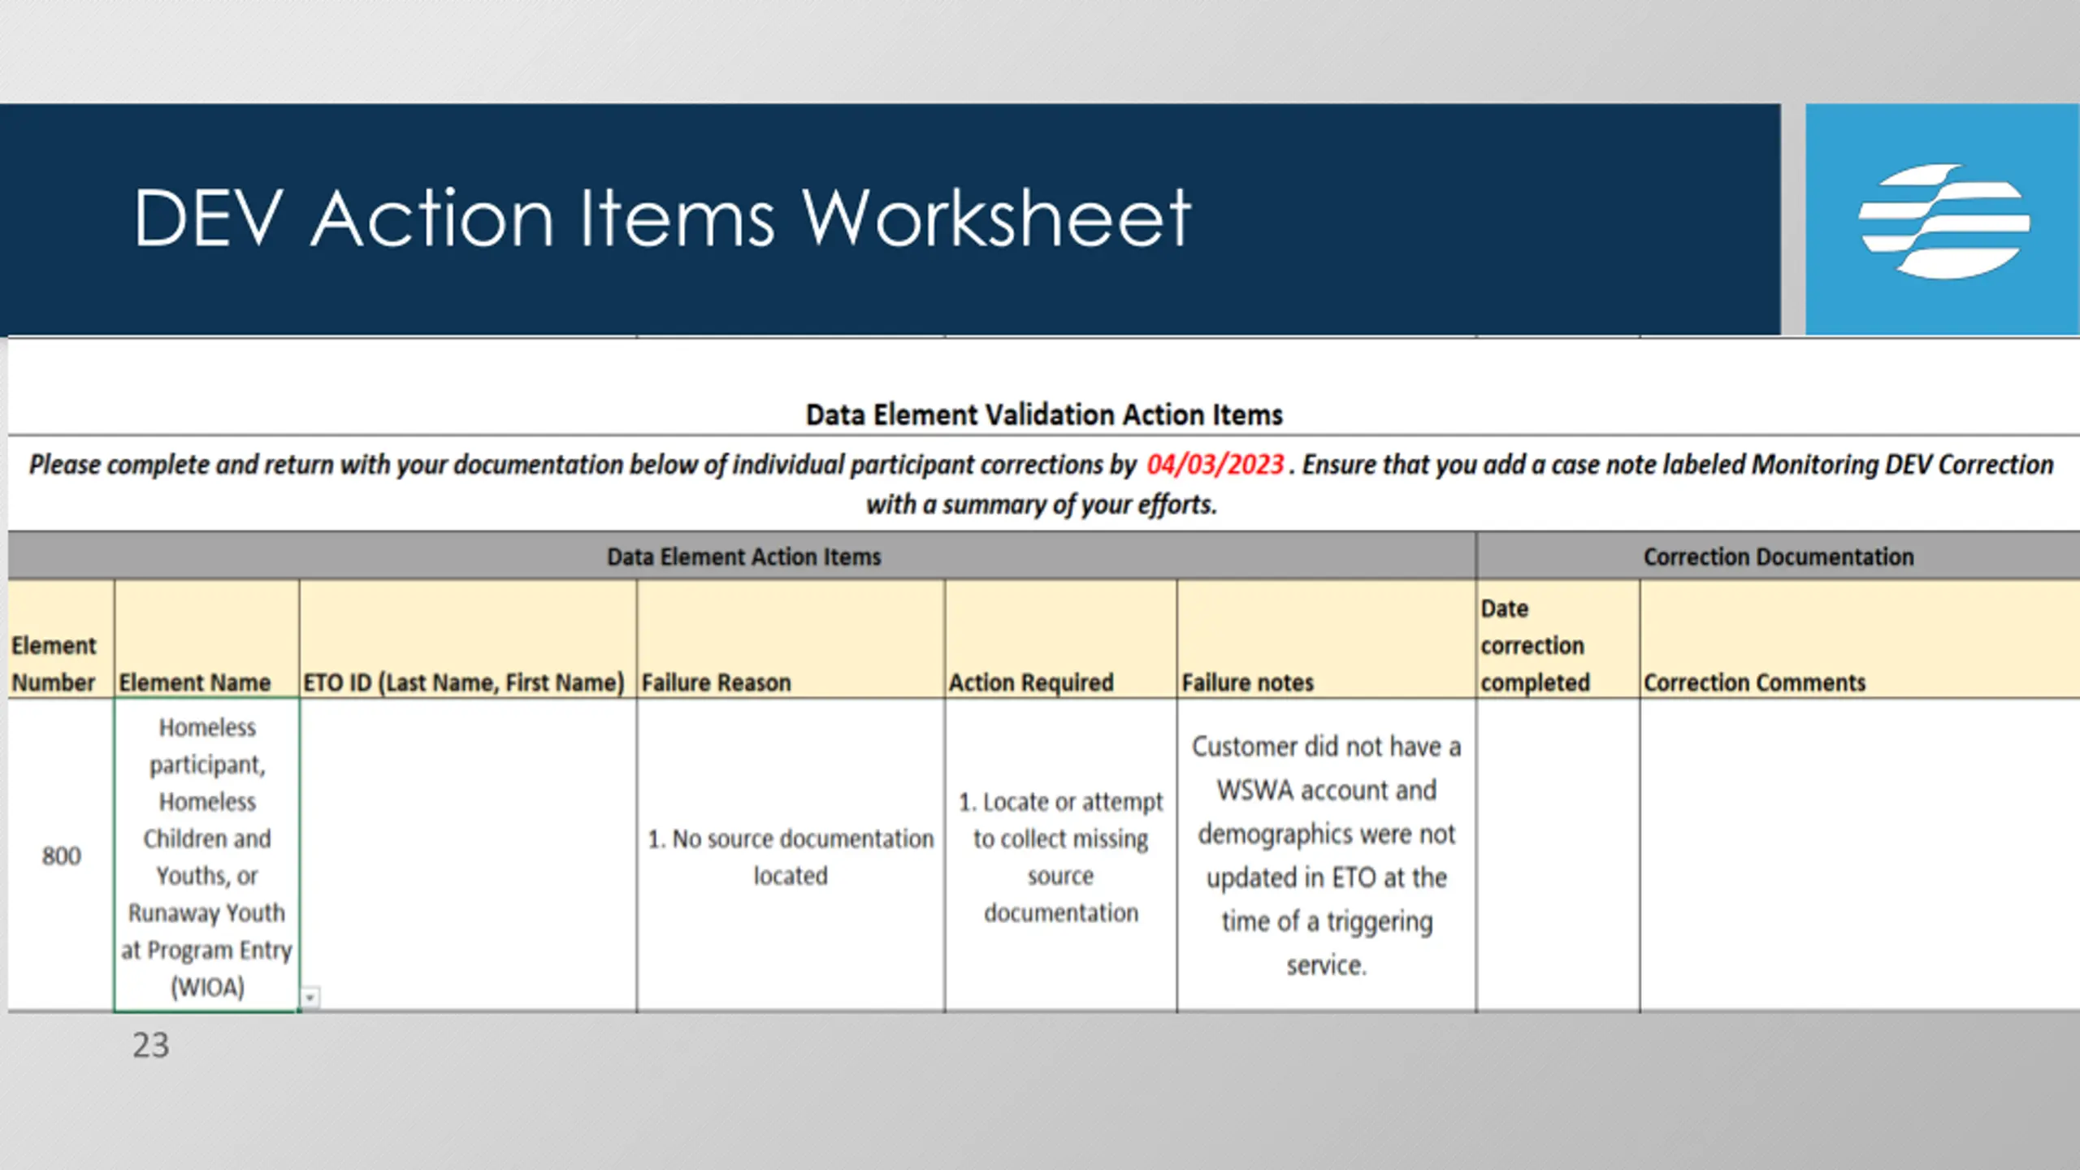Click the empty Correction Comments cell
The width and height of the screenshot is (2080, 1170).
coord(1860,855)
